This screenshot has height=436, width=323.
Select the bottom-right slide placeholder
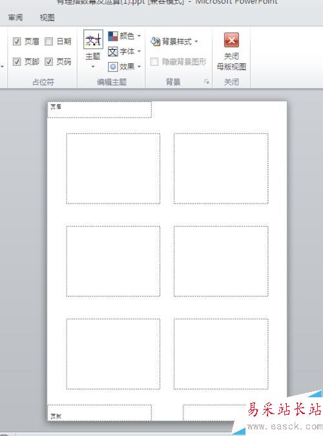click(221, 354)
